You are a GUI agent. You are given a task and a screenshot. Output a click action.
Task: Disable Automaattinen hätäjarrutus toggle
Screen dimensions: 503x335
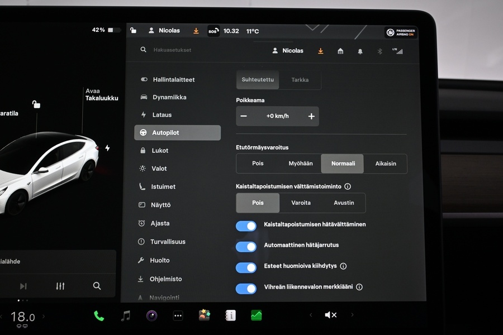[246, 246]
